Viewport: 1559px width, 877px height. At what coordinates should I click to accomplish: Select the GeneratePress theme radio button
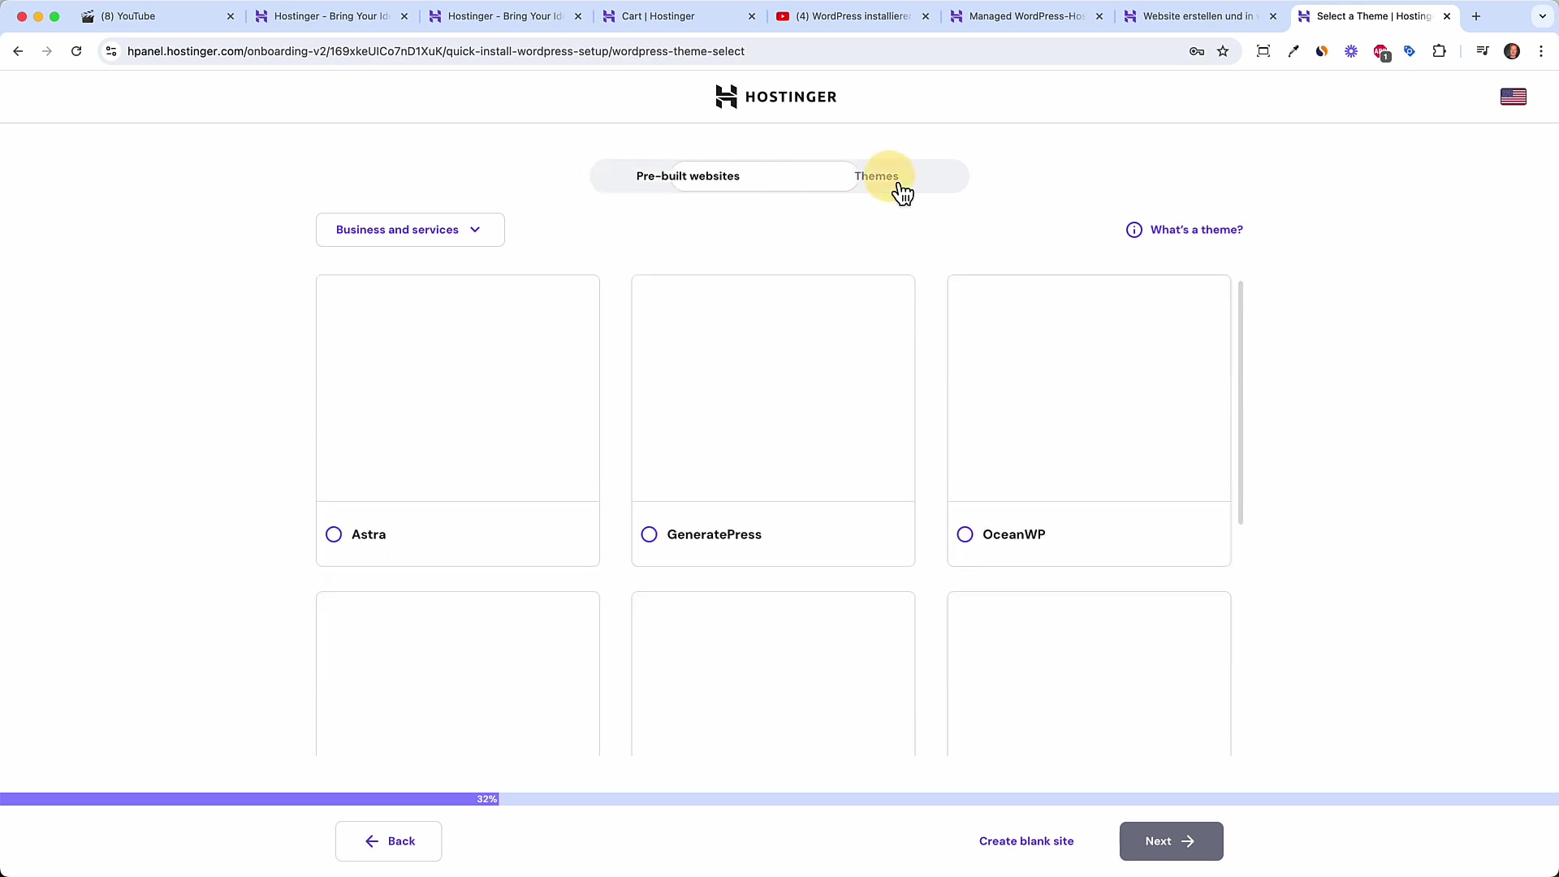649,534
